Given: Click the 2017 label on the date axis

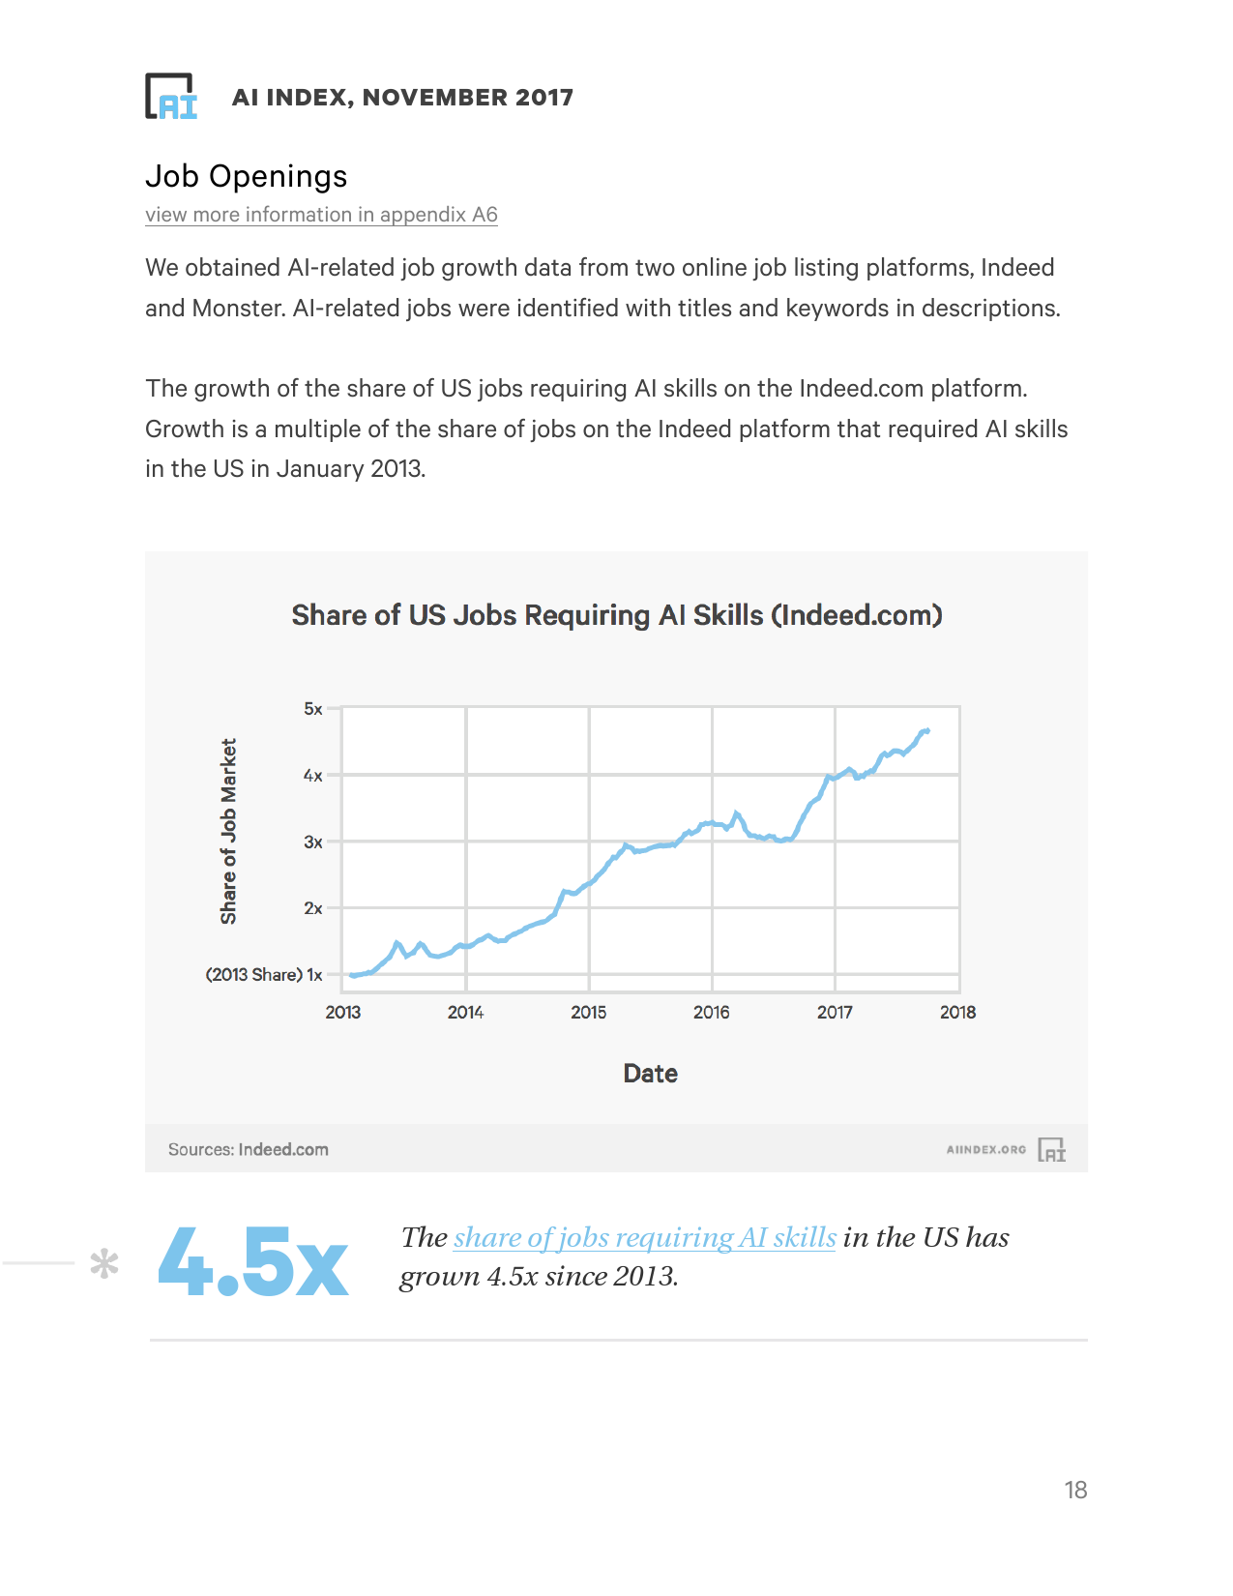Looking at the screenshot, I should (835, 1012).
